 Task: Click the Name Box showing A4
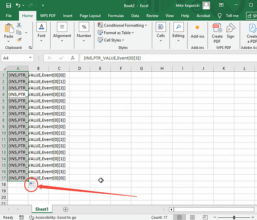click(x=15, y=58)
